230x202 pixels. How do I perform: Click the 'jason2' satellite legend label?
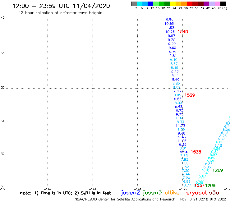[x=131, y=193]
